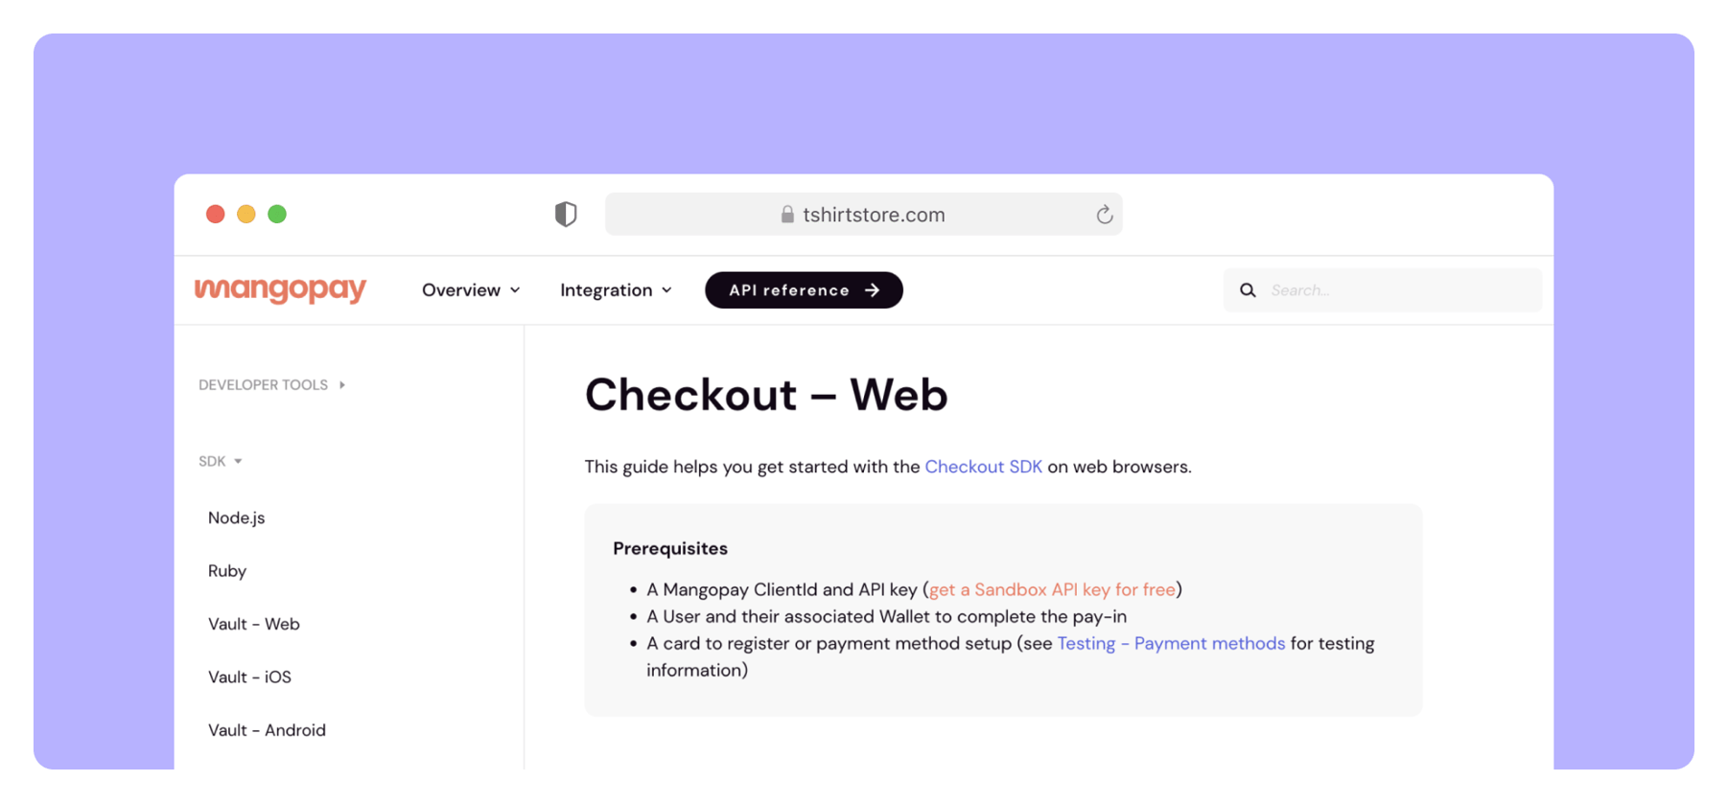Open the Integration dropdown menu

pyautogui.click(x=616, y=290)
